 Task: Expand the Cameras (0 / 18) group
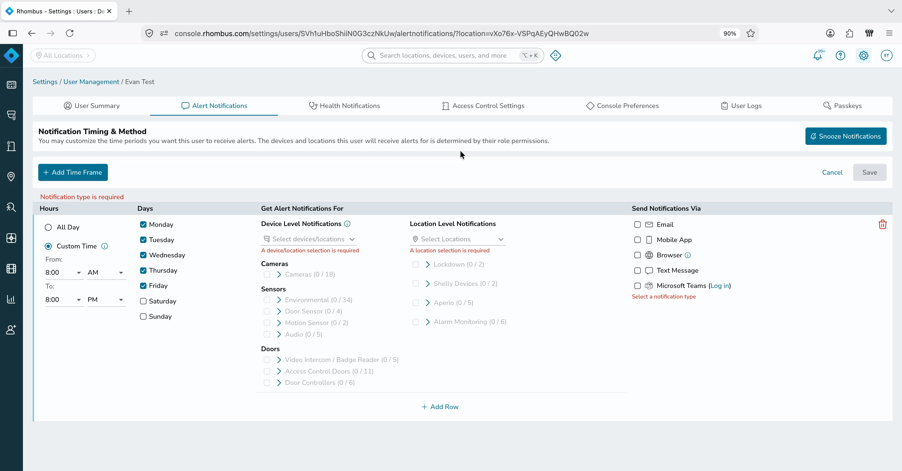pyautogui.click(x=279, y=274)
